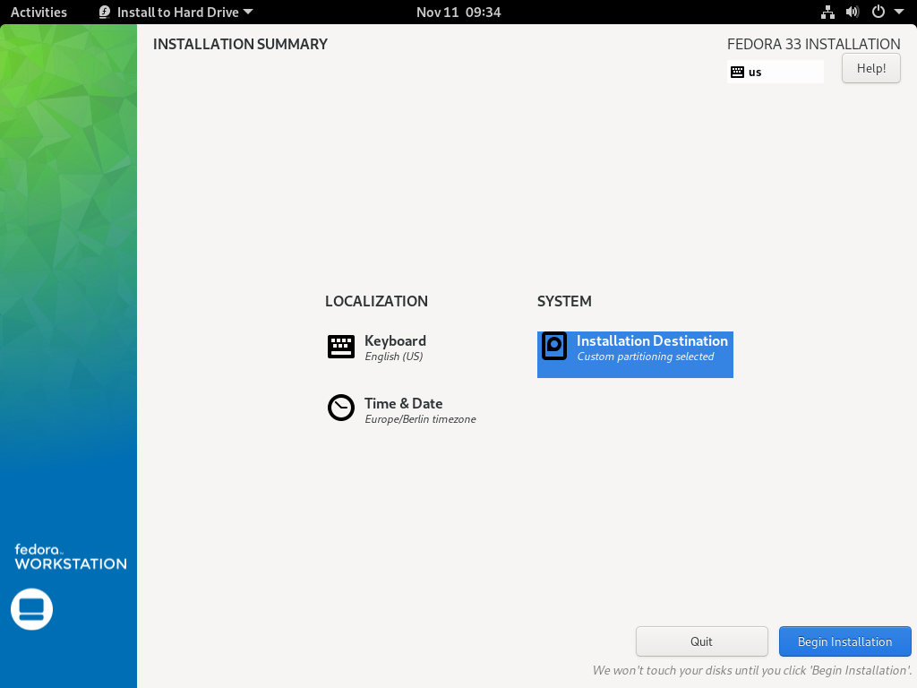917x688 pixels.
Task: Open the Time & Date label
Action: (x=403, y=403)
